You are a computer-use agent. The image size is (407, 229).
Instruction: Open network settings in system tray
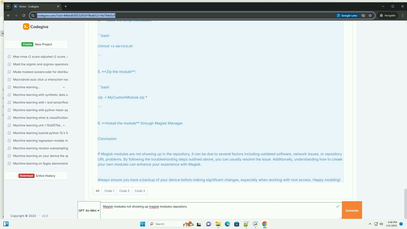(x=376, y=224)
